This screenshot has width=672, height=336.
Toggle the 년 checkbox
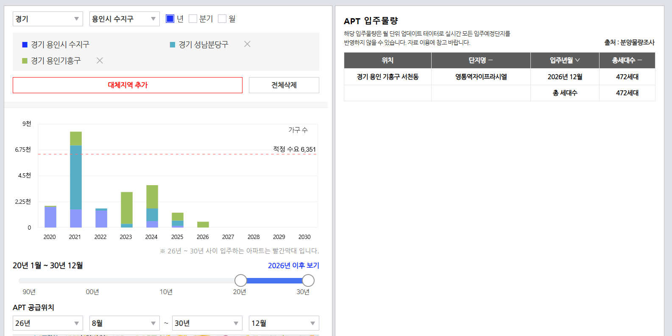(x=170, y=19)
